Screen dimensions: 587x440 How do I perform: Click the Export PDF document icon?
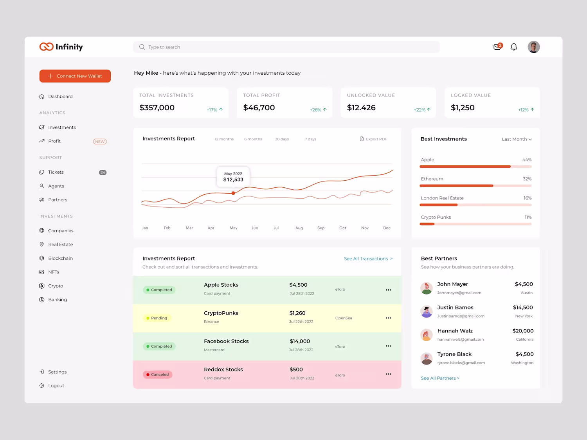tap(362, 139)
